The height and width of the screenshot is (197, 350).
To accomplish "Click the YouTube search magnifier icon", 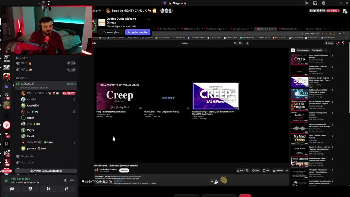I will pos(240,43).
